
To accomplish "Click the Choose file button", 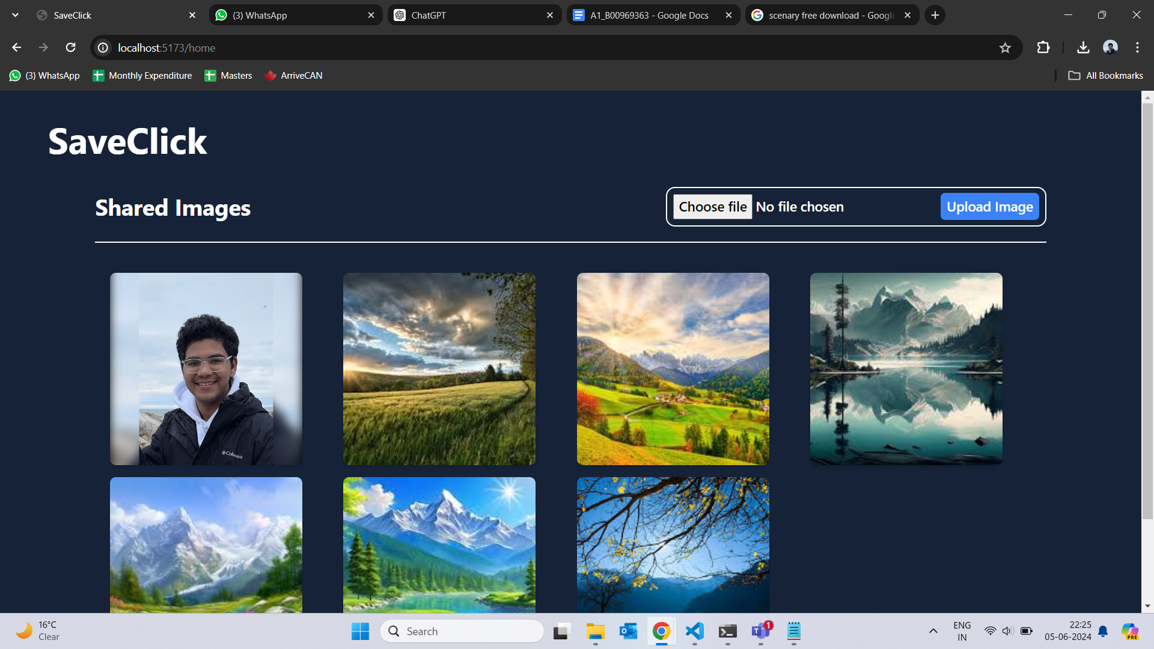I will (x=713, y=206).
